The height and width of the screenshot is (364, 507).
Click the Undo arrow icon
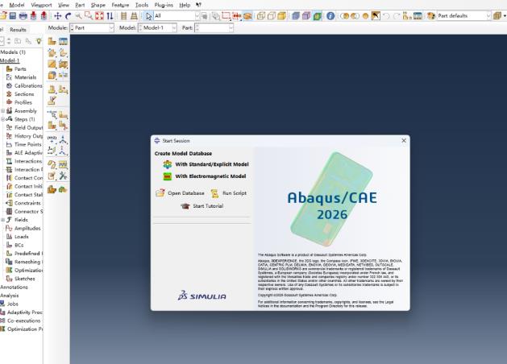tap(386, 16)
